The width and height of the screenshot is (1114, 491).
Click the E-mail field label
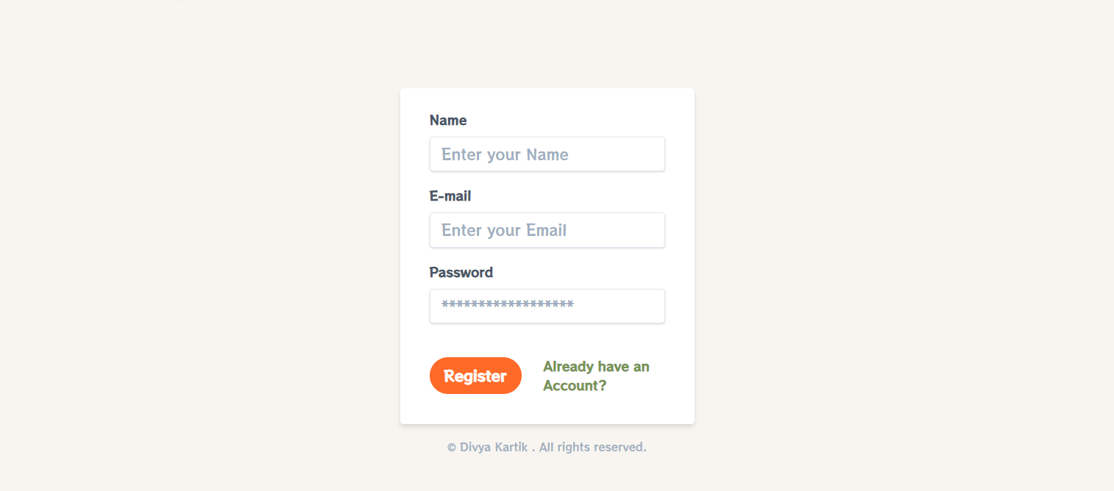point(450,196)
